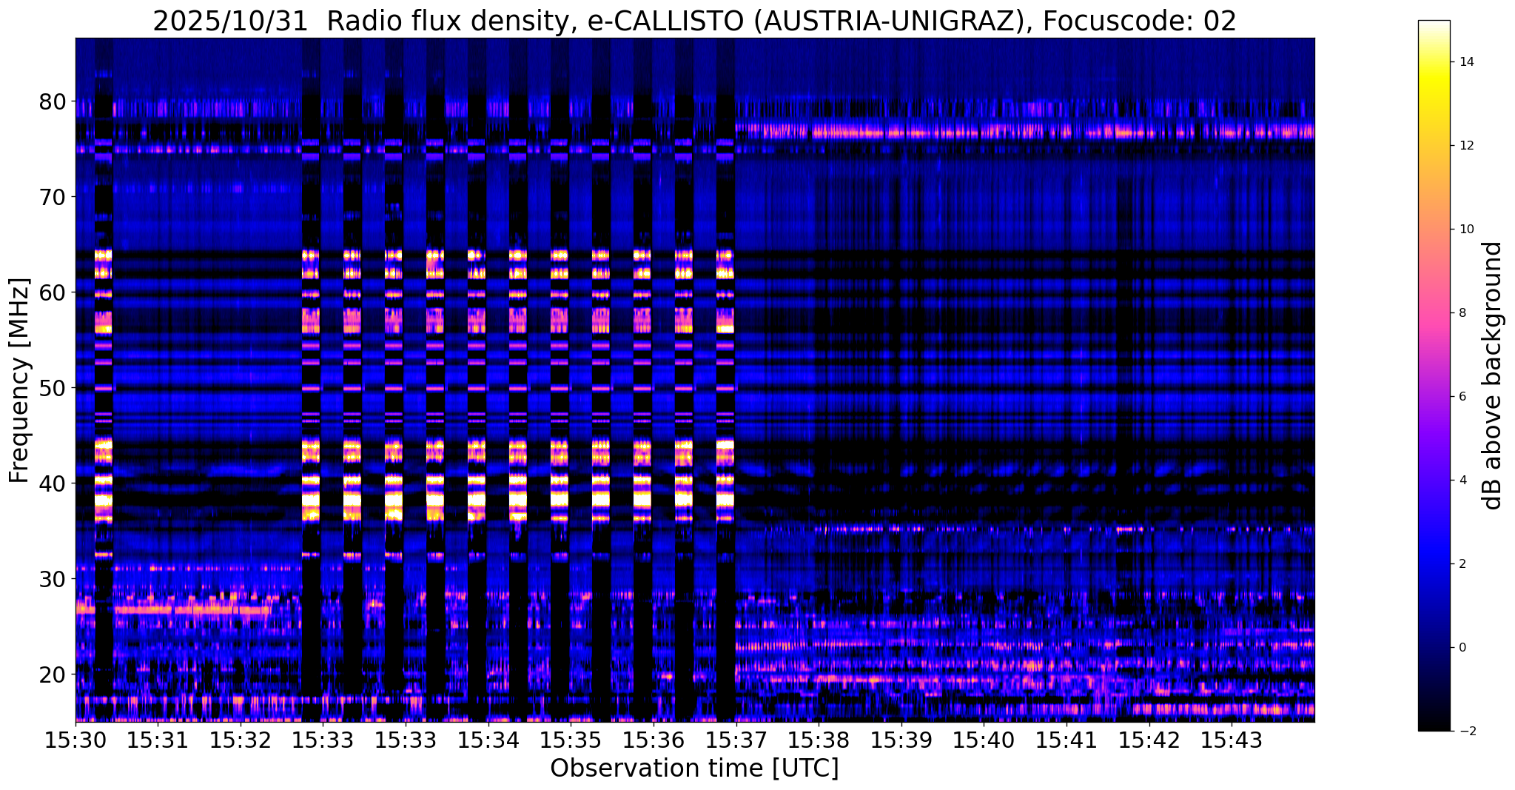Click the 70 tick on the frequency axis
Viewport: 1515px width, 790px height.
coord(53,196)
